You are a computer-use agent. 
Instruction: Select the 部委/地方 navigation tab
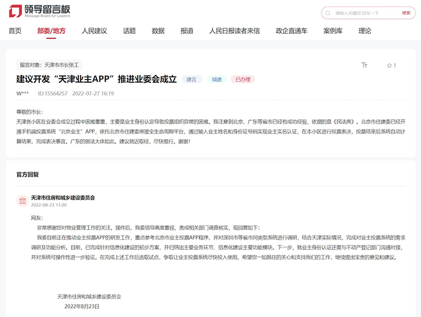click(x=52, y=31)
